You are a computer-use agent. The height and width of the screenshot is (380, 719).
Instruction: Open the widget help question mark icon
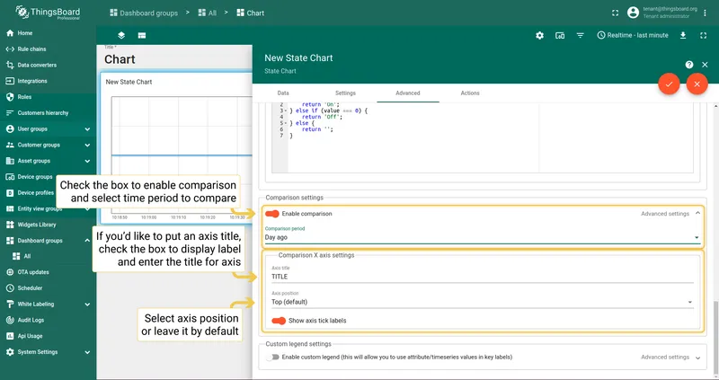coord(689,65)
